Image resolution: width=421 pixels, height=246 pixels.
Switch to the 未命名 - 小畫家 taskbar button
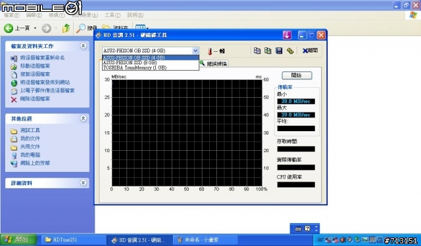205,240
